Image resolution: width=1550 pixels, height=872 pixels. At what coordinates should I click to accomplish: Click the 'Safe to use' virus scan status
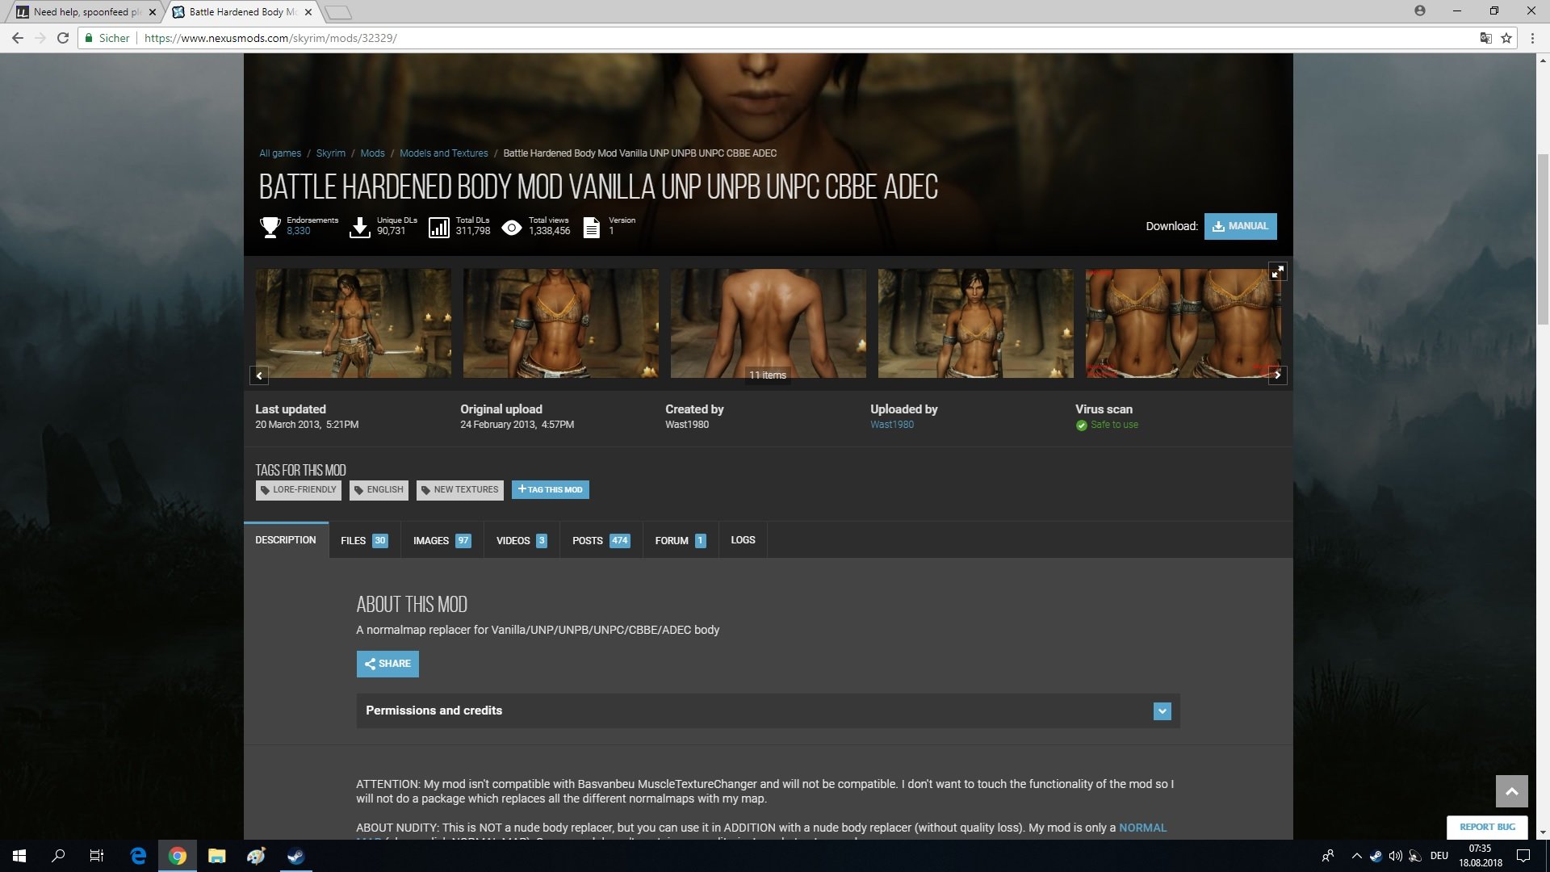point(1107,425)
